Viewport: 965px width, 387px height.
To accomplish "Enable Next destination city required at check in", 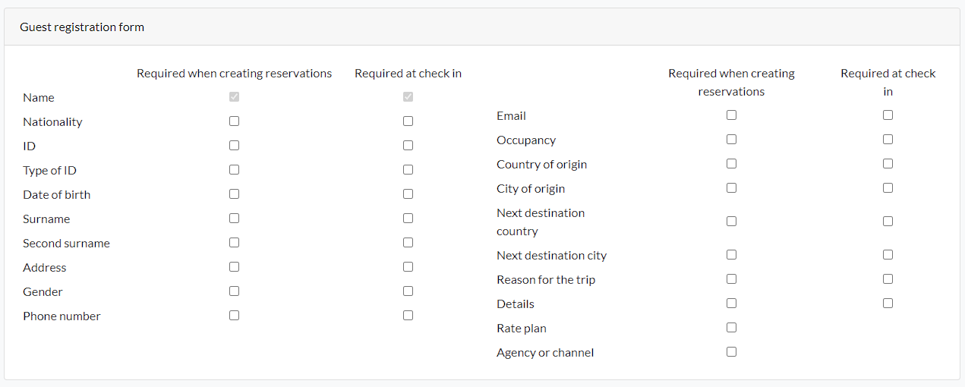I will (x=888, y=254).
